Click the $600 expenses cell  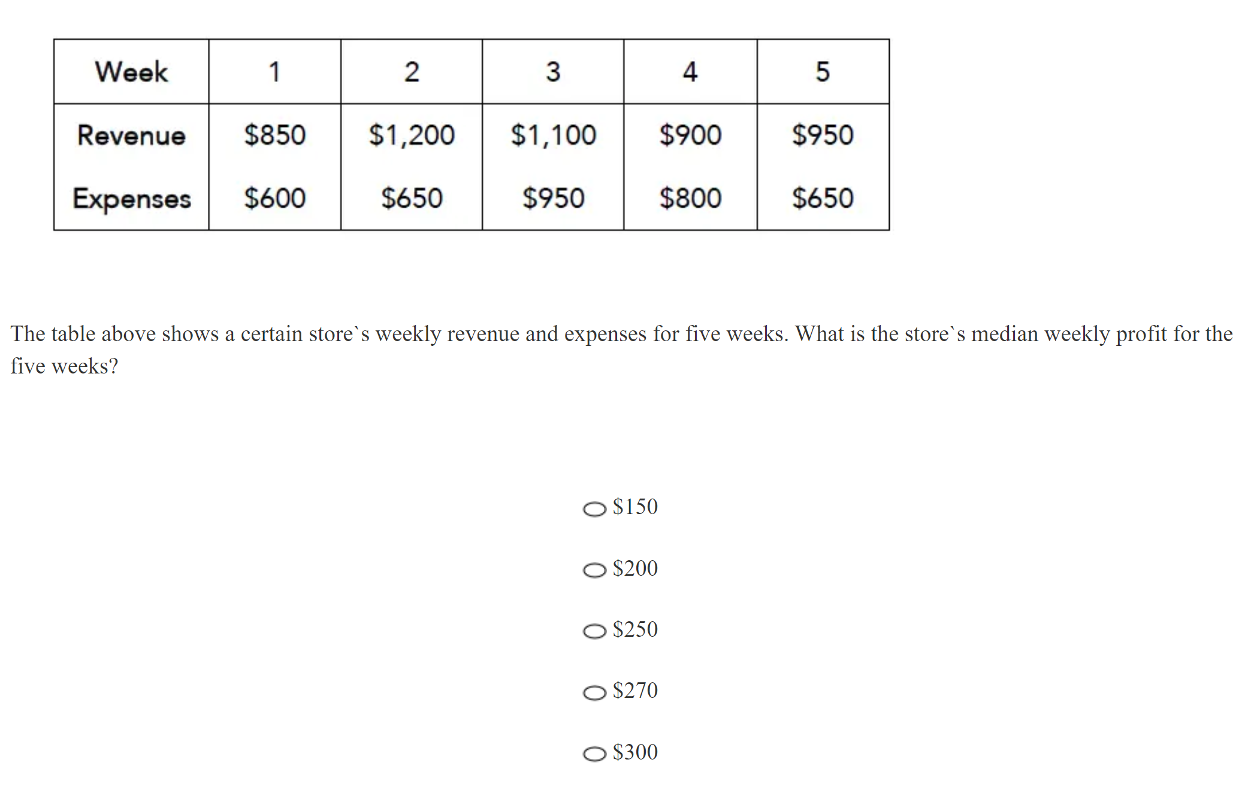[274, 199]
